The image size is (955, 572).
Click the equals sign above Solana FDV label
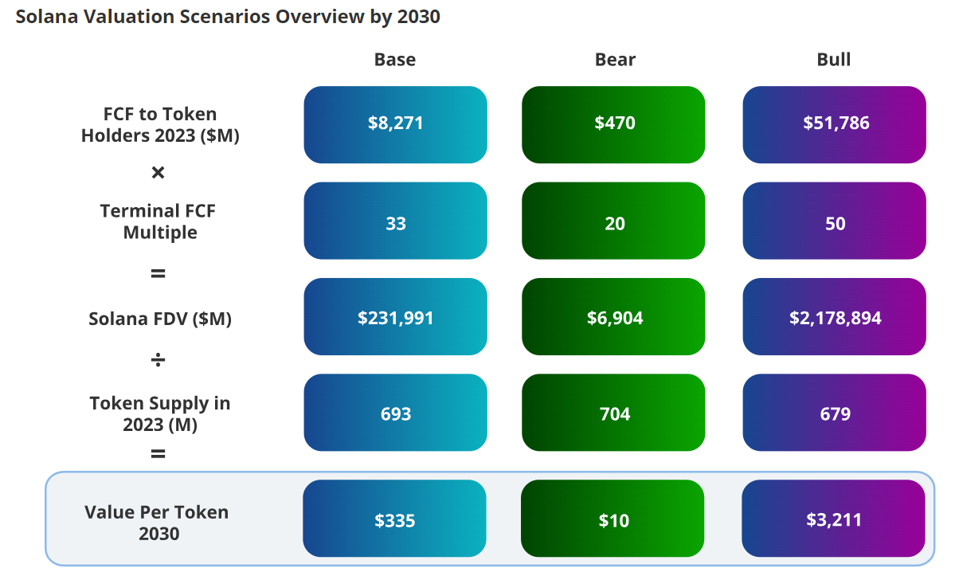(x=159, y=274)
